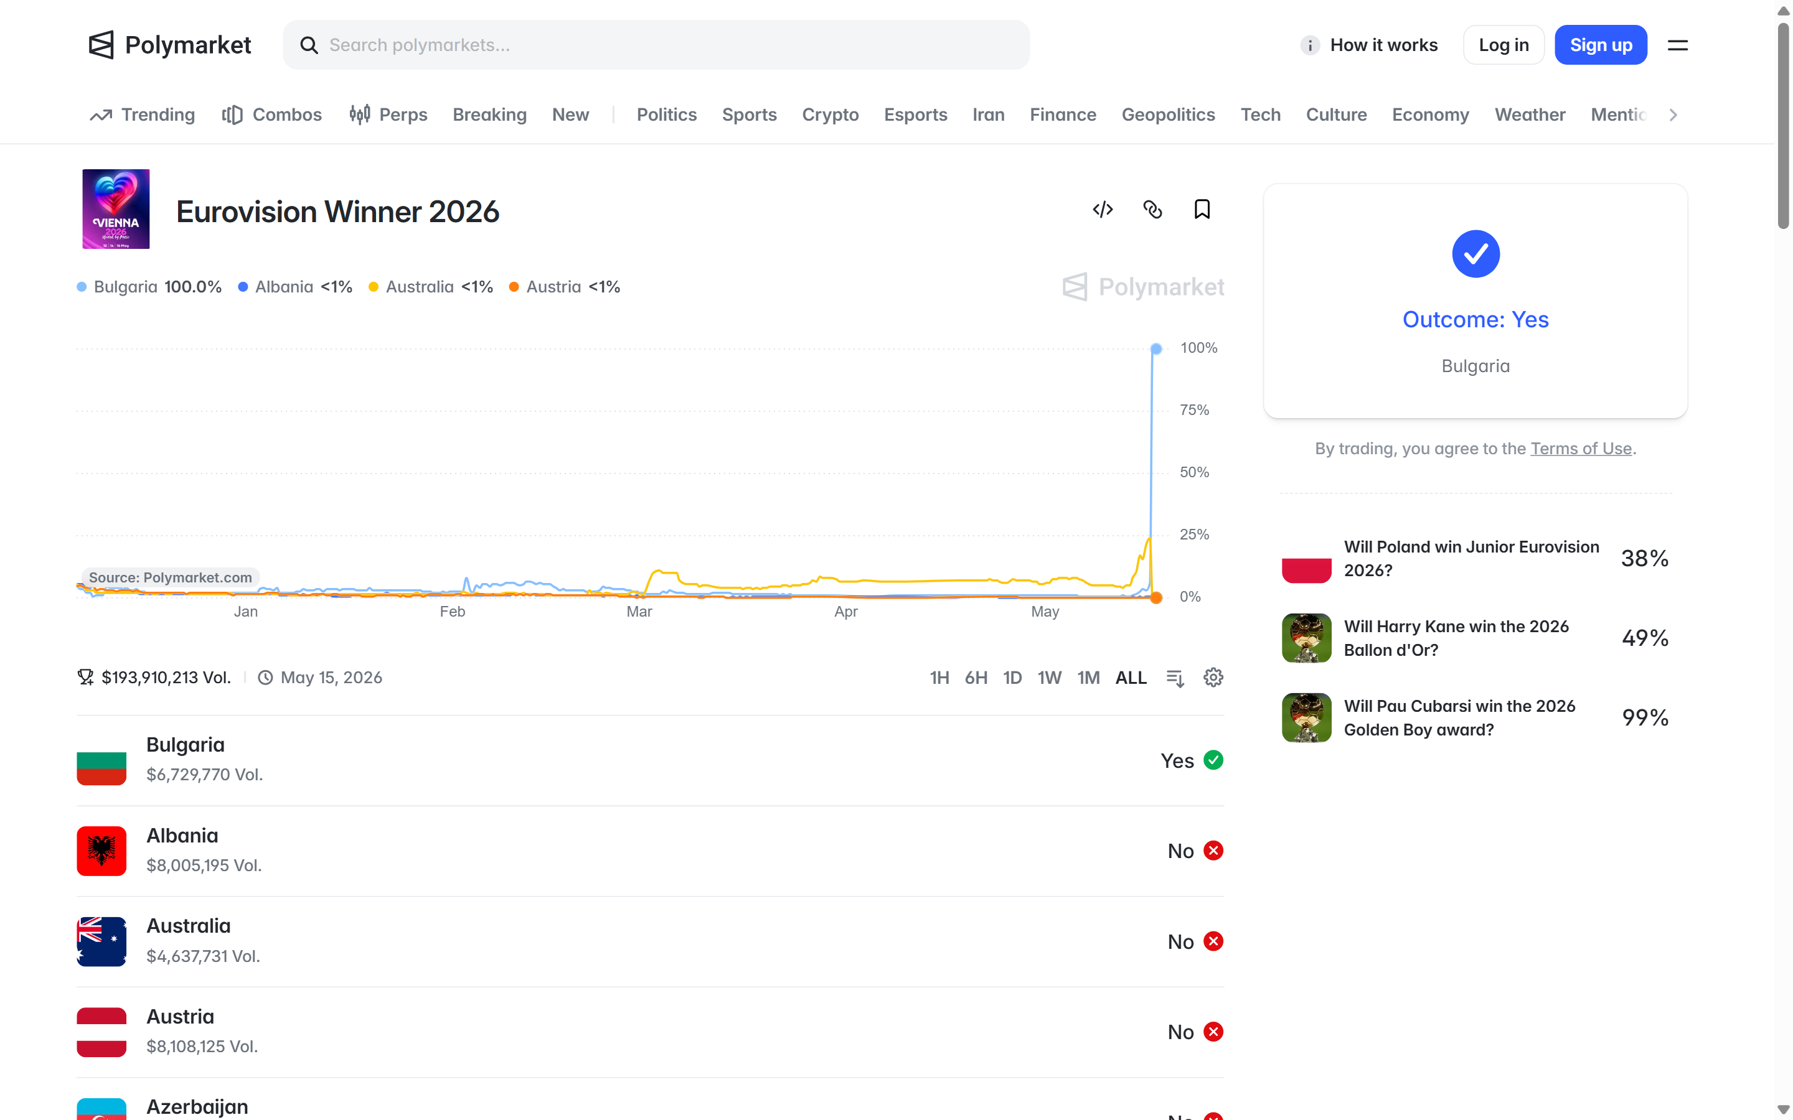Click the Log in button
Image resolution: width=1793 pixels, height=1120 pixels.
[x=1504, y=45]
